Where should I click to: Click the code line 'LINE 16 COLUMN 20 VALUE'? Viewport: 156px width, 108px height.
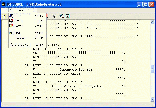coord(58,98)
